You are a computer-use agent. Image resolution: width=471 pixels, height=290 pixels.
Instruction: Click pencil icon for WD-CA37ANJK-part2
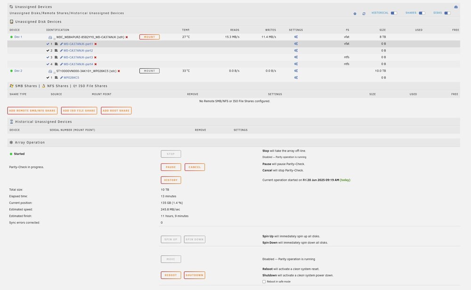(x=61, y=50)
